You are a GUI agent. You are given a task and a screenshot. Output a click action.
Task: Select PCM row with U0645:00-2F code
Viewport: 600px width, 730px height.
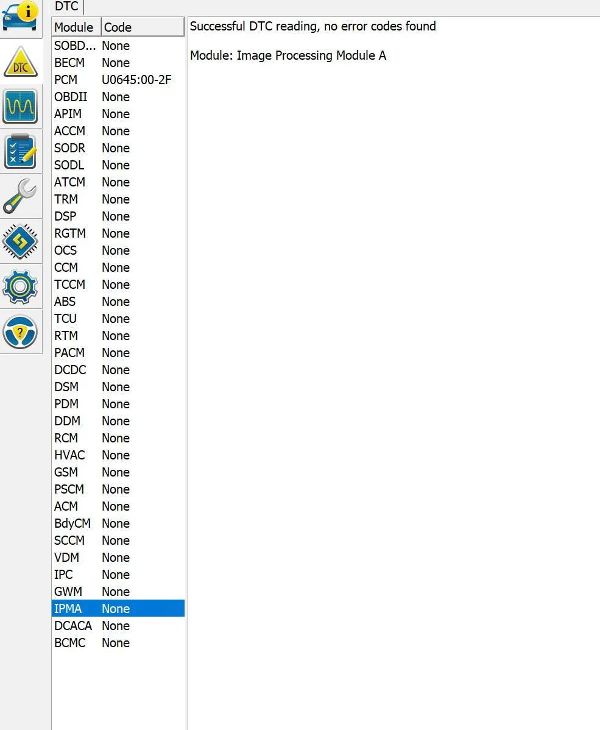(x=118, y=80)
